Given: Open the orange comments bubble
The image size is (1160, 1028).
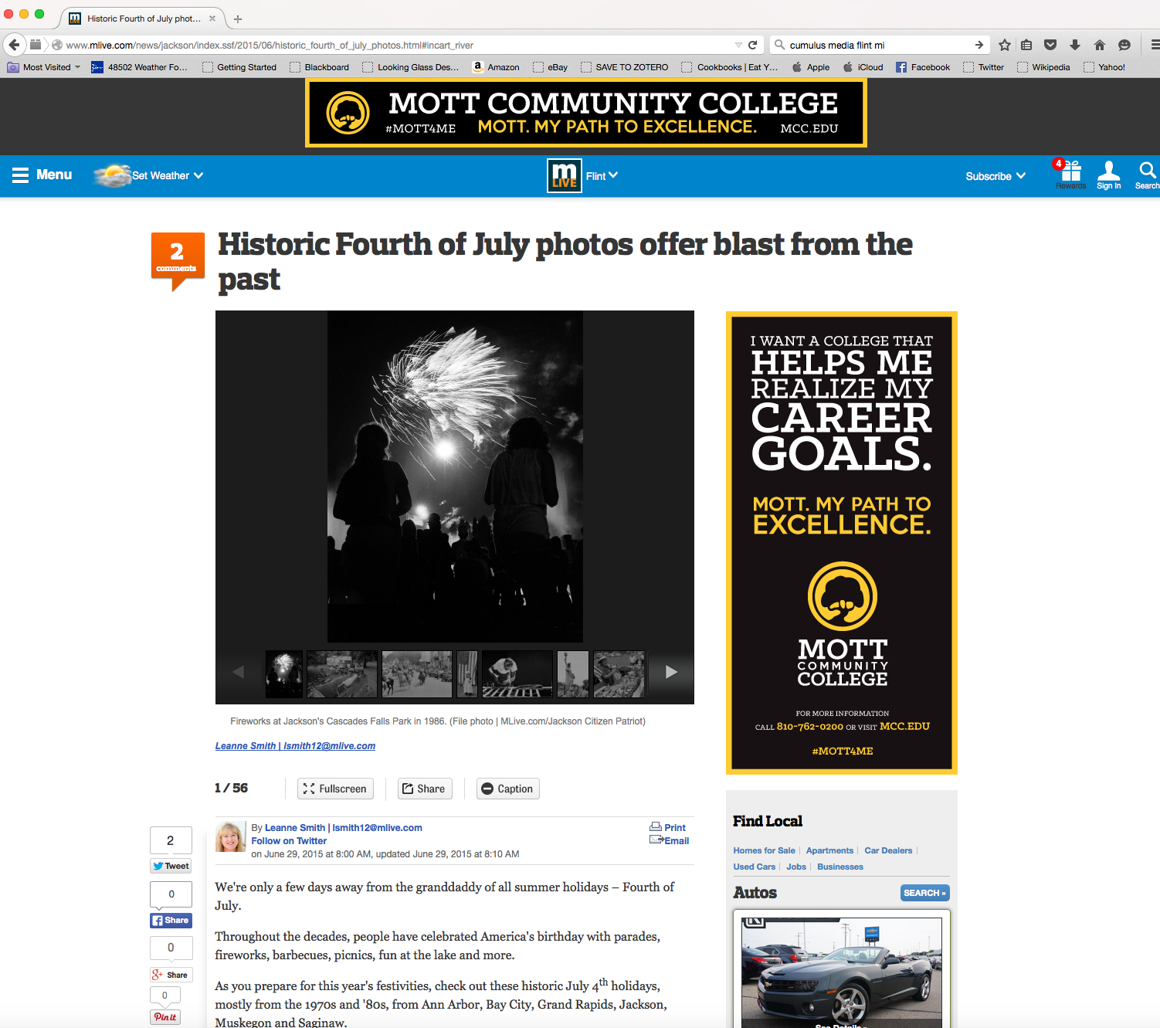Looking at the screenshot, I should pyautogui.click(x=178, y=257).
